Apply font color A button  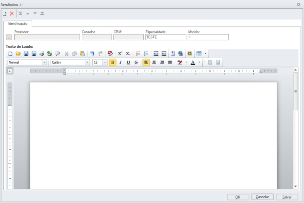tap(193, 62)
